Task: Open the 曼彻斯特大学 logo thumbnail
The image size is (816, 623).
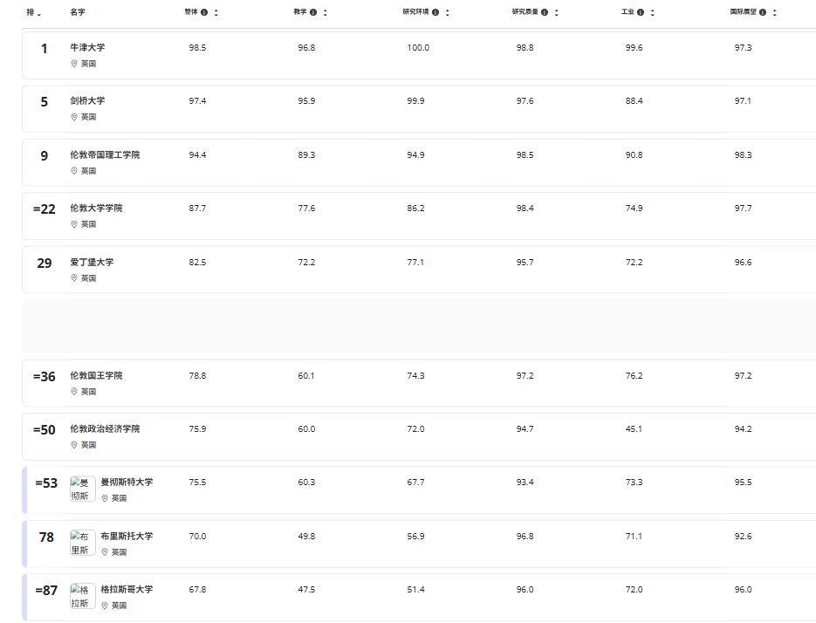Action: [83, 489]
